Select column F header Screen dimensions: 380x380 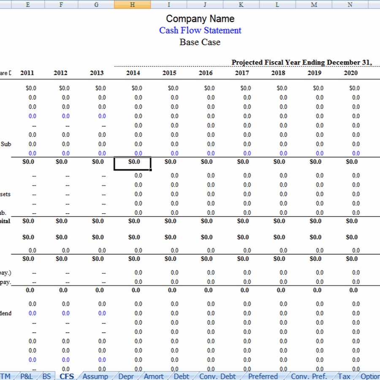[x=61, y=4]
